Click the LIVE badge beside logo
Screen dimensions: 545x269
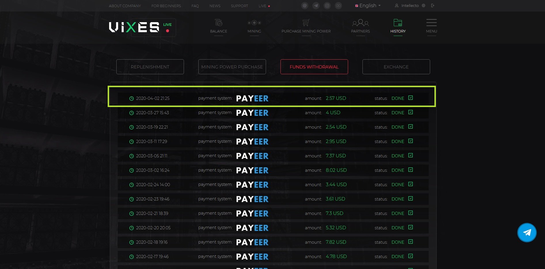tap(167, 27)
